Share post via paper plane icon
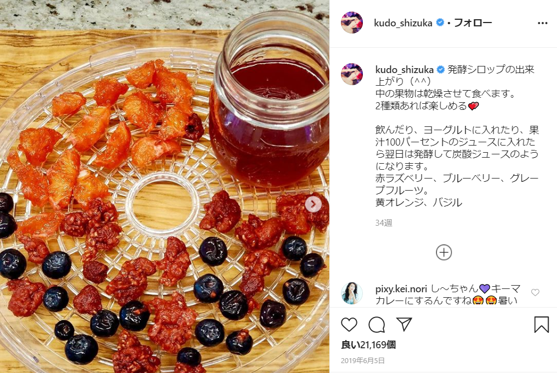This screenshot has width=557, height=373. pos(404,324)
